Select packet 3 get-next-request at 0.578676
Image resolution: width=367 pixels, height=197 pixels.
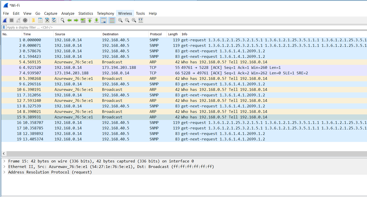pyautogui.click(x=184, y=51)
